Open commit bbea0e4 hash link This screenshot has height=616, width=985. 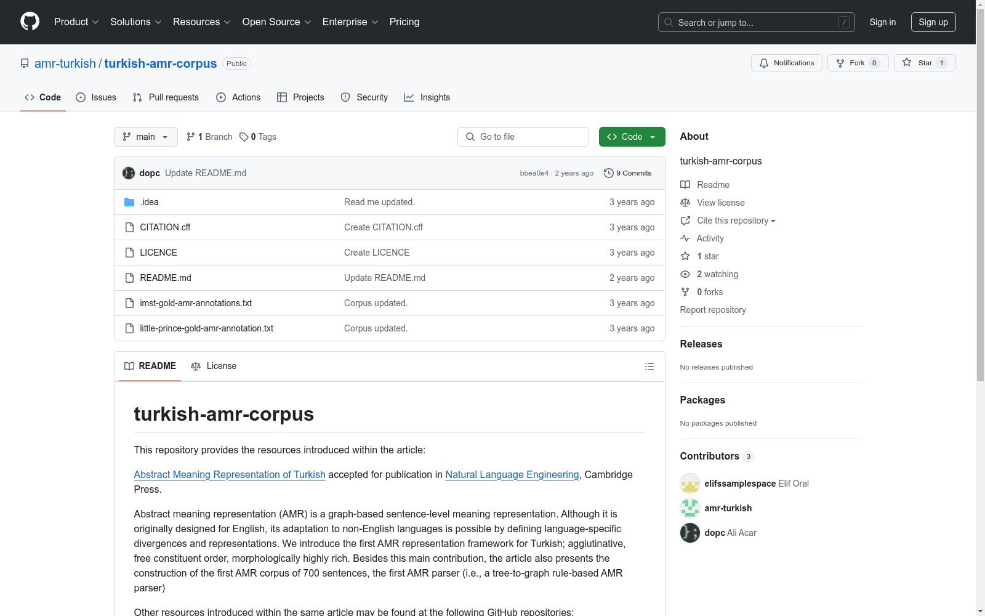coord(534,173)
